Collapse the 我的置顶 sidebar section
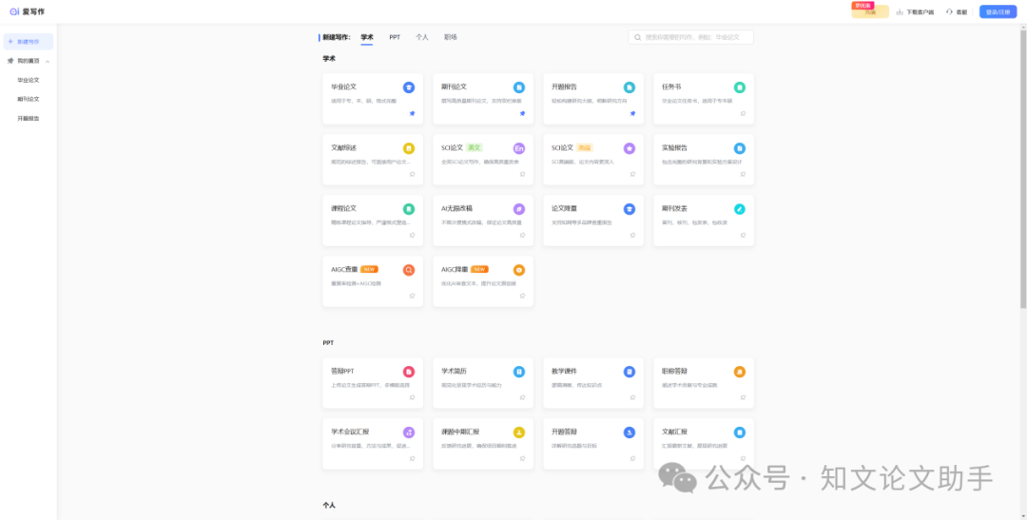 pos(48,61)
